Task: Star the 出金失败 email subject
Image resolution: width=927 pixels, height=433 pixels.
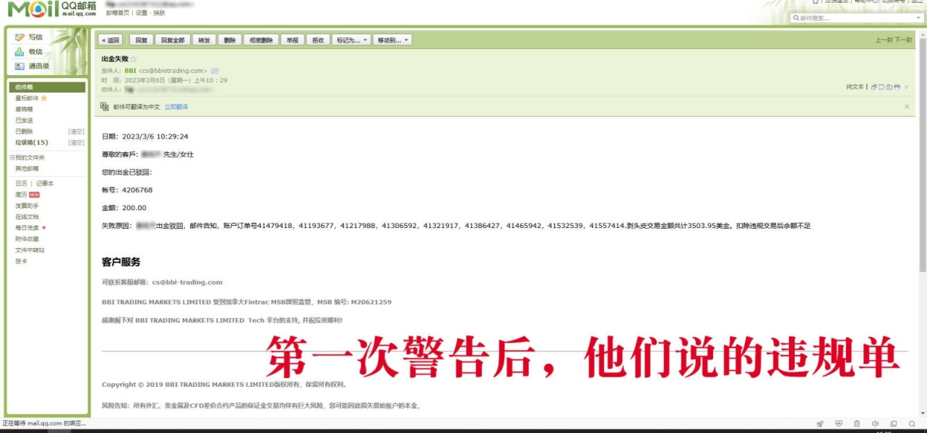Action: (x=134, y=58)
